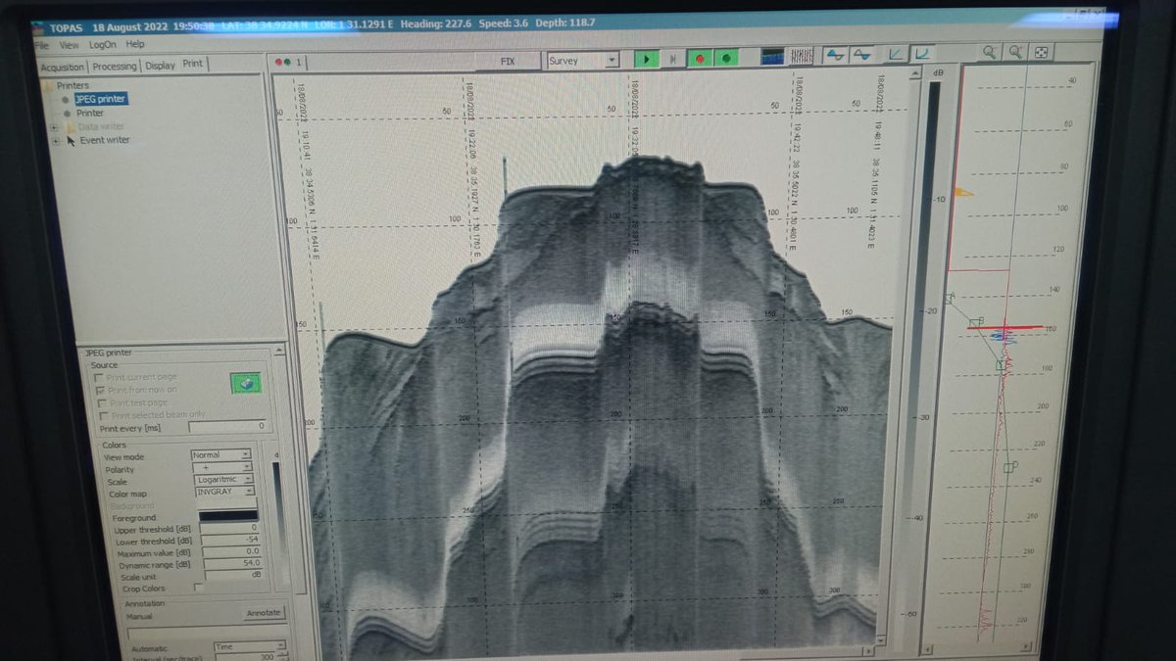Open the Scale Logaritmic dropdown
This screenshot has height=661, width=1176.
point(222,480)
